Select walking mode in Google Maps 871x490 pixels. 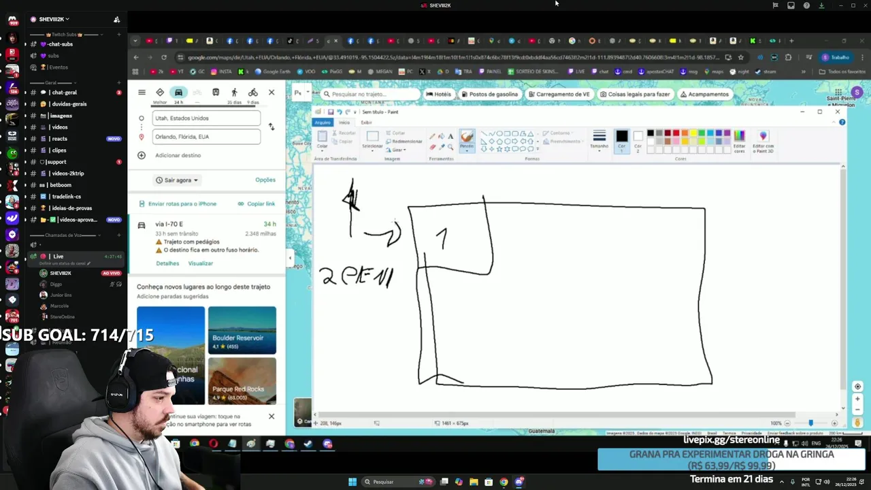point(234,93)
